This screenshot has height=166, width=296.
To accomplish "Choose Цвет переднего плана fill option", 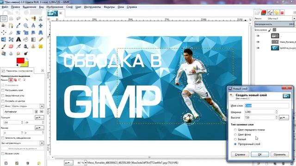I will [x=235, y=130].
